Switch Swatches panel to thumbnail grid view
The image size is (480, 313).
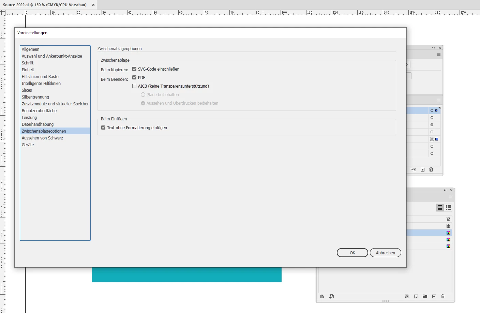point(448,208)
